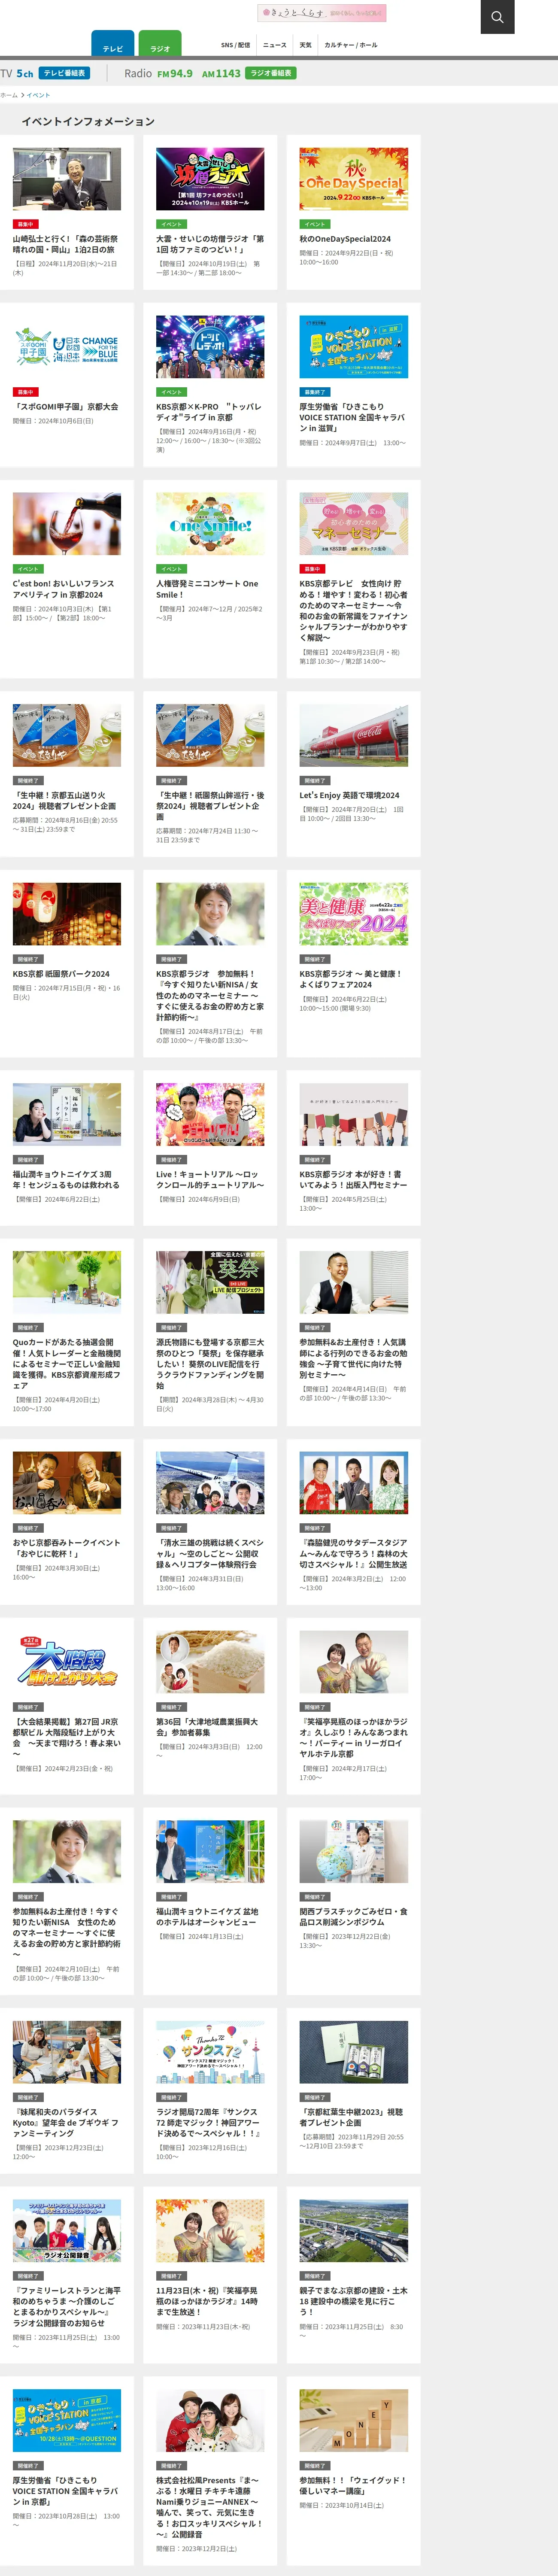558x2576 pixels.
Task: Open the サンクス72 balloon thumbnail
Action: (x=210, y=2052)
